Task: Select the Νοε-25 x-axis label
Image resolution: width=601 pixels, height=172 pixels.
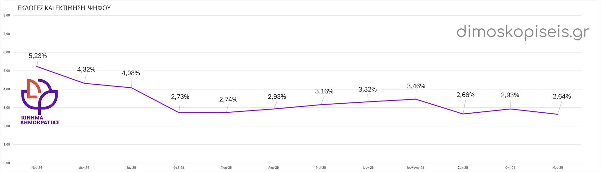Action: coord(557,168)
